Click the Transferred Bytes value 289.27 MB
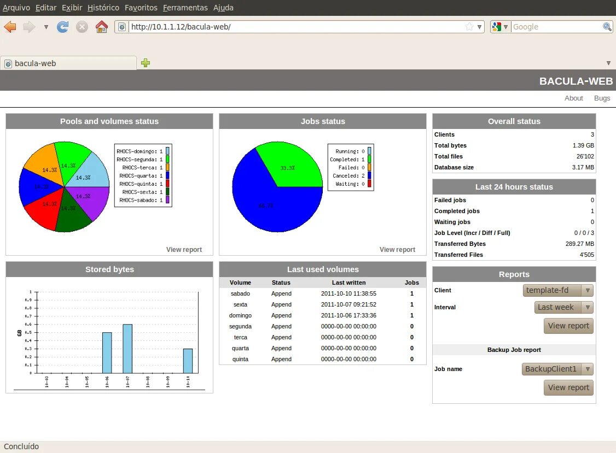The height and width of the screenshot is (453, 616). [x=580, y=244]
